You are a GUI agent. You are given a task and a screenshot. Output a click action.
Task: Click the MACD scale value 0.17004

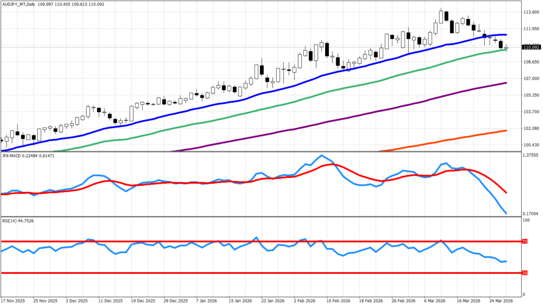click(531, 213)
